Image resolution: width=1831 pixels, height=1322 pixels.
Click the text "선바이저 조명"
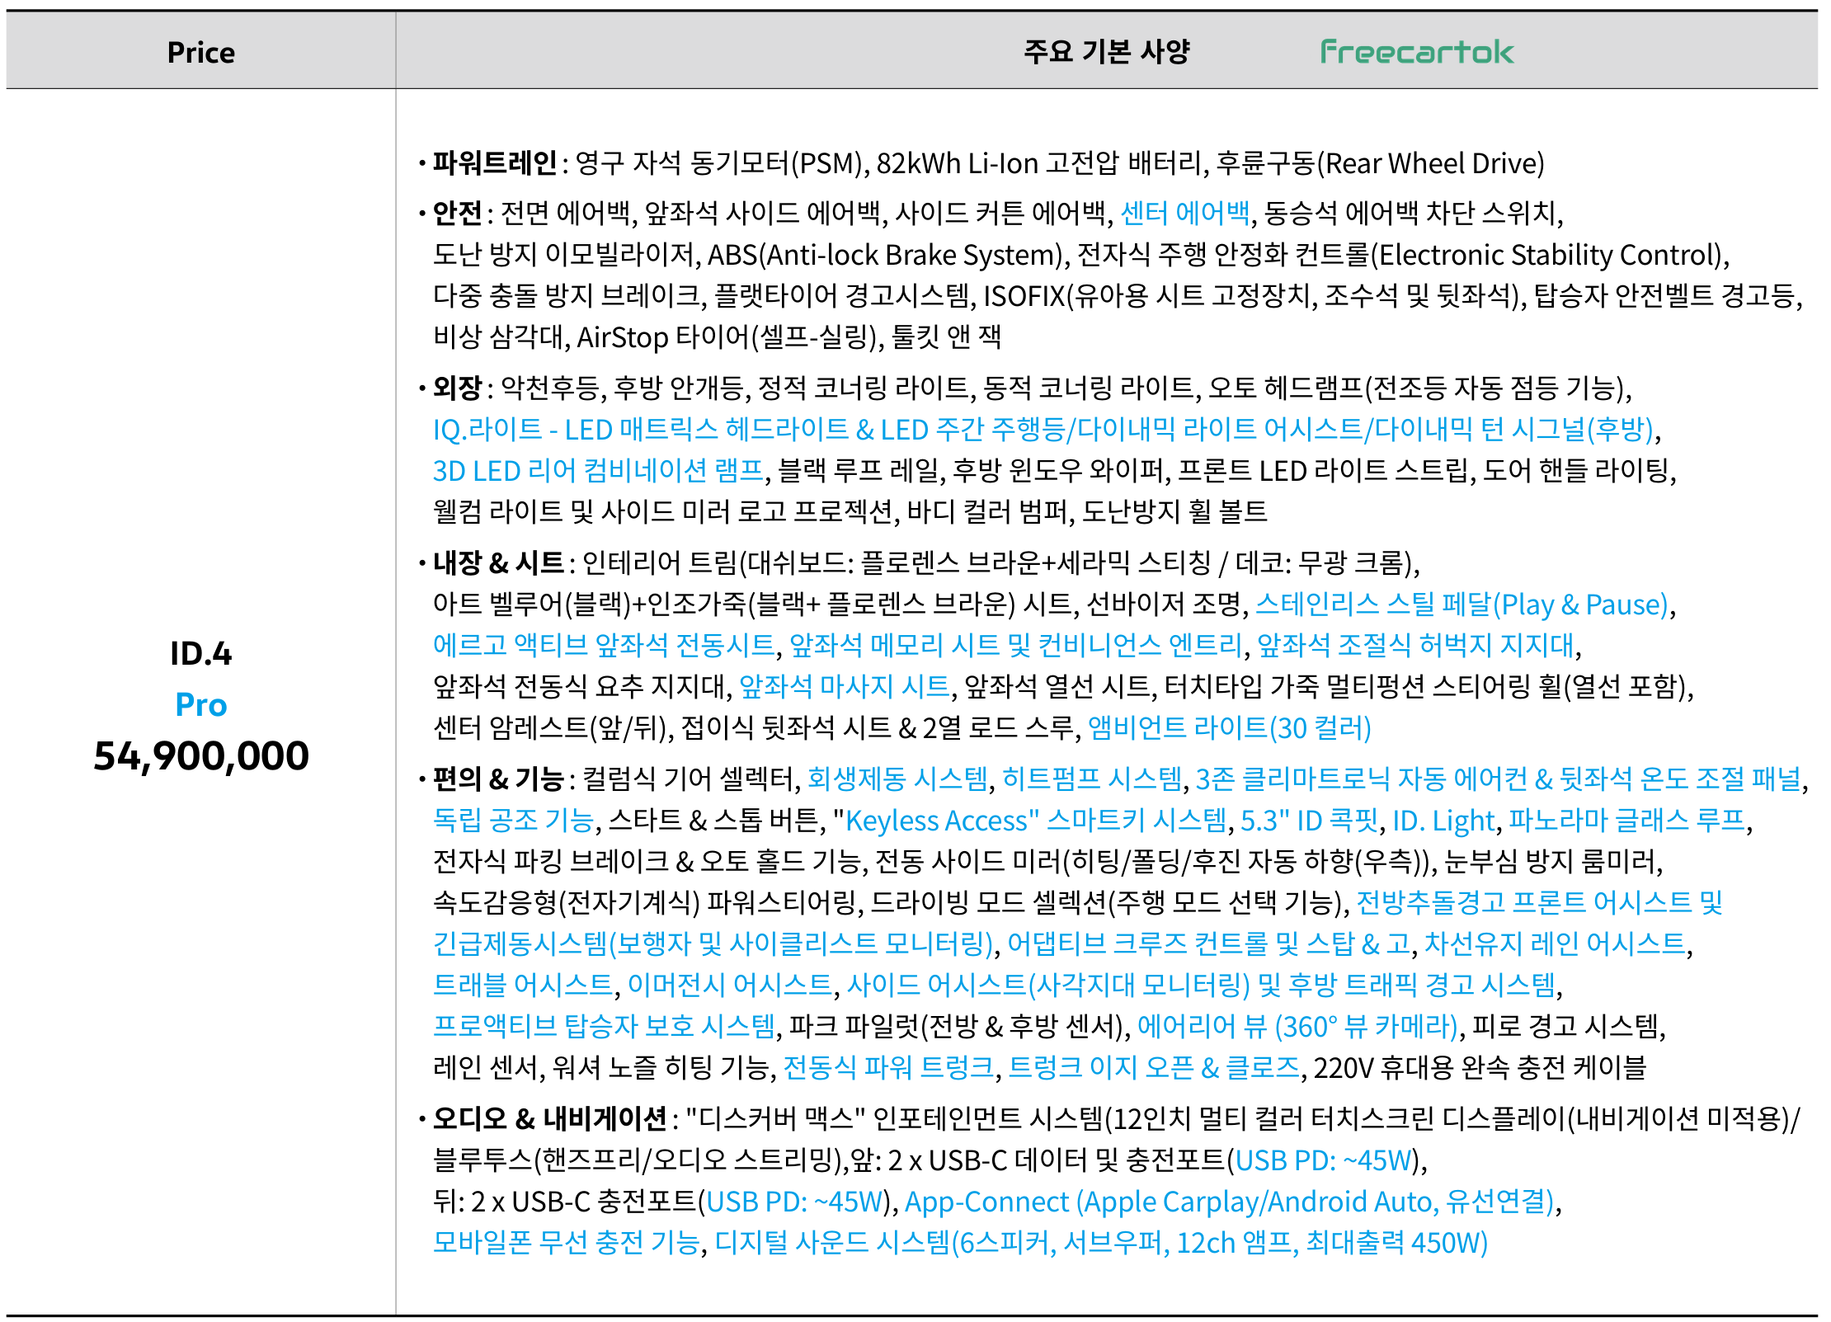pos(1164,605)
